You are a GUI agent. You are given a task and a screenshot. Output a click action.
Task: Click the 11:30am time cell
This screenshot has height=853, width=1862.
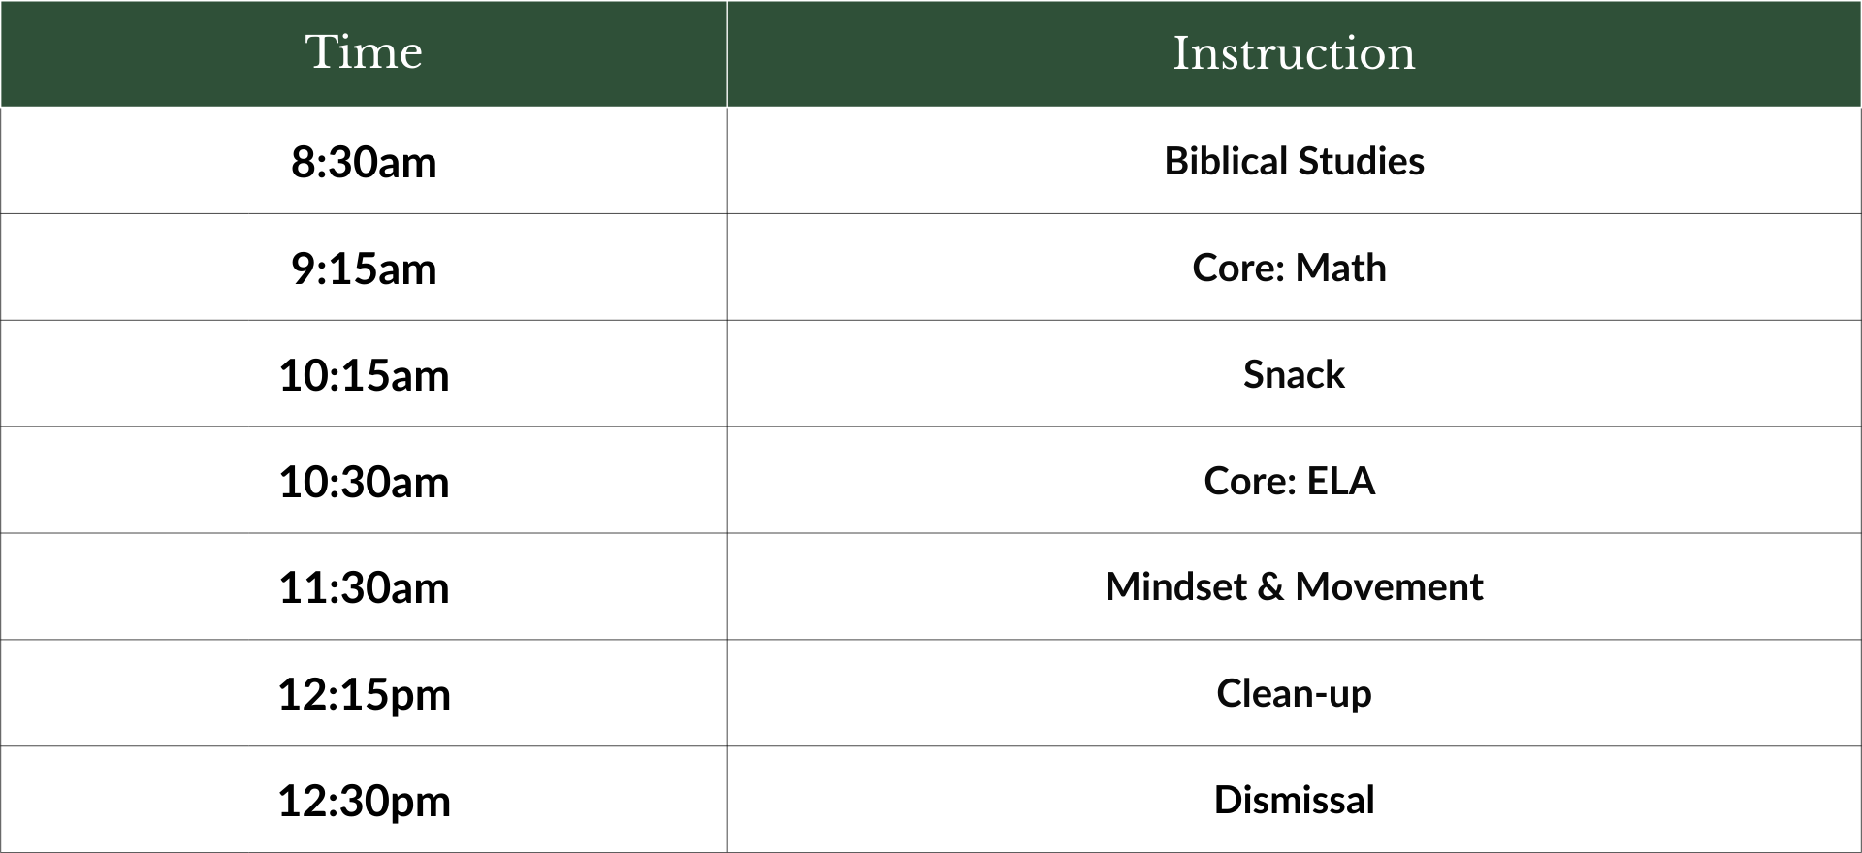click(364, 586)
